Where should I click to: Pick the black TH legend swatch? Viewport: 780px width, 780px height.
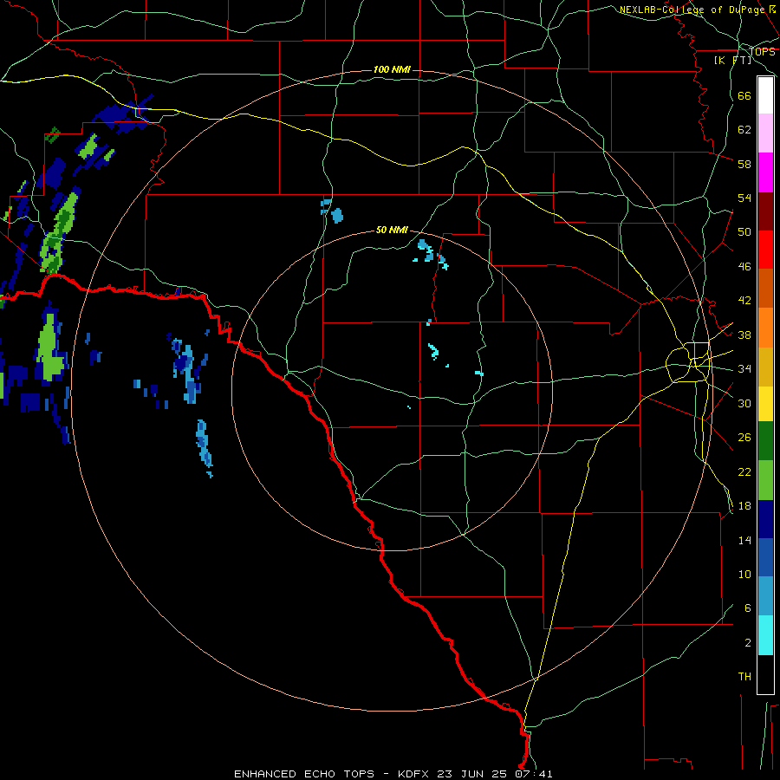[765, 674]
